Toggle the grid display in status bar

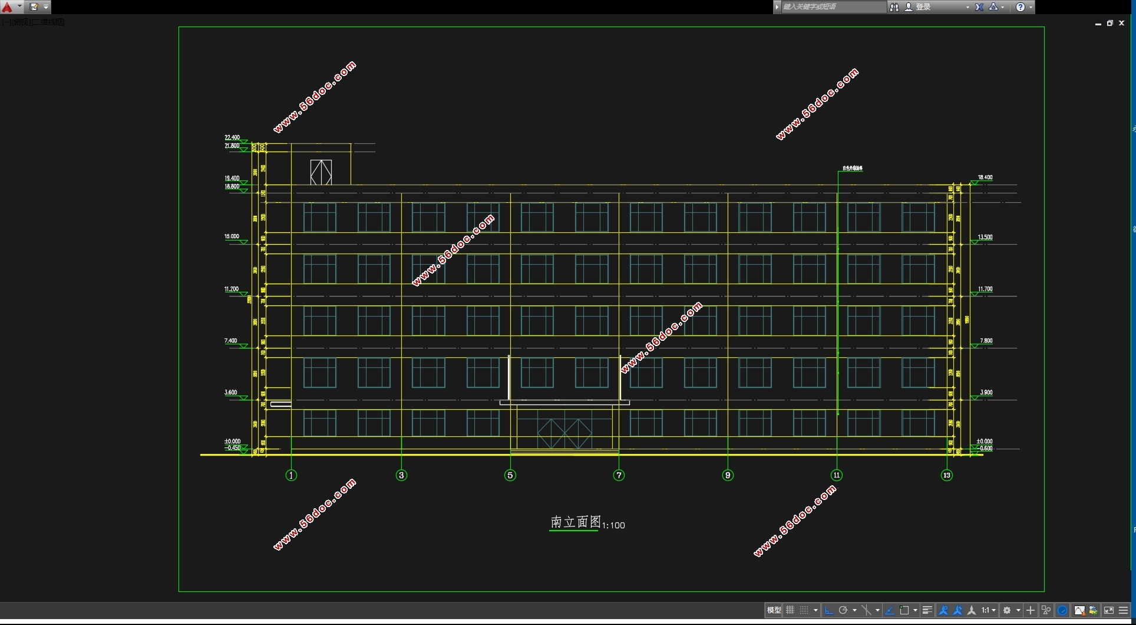tap(790, 610)
